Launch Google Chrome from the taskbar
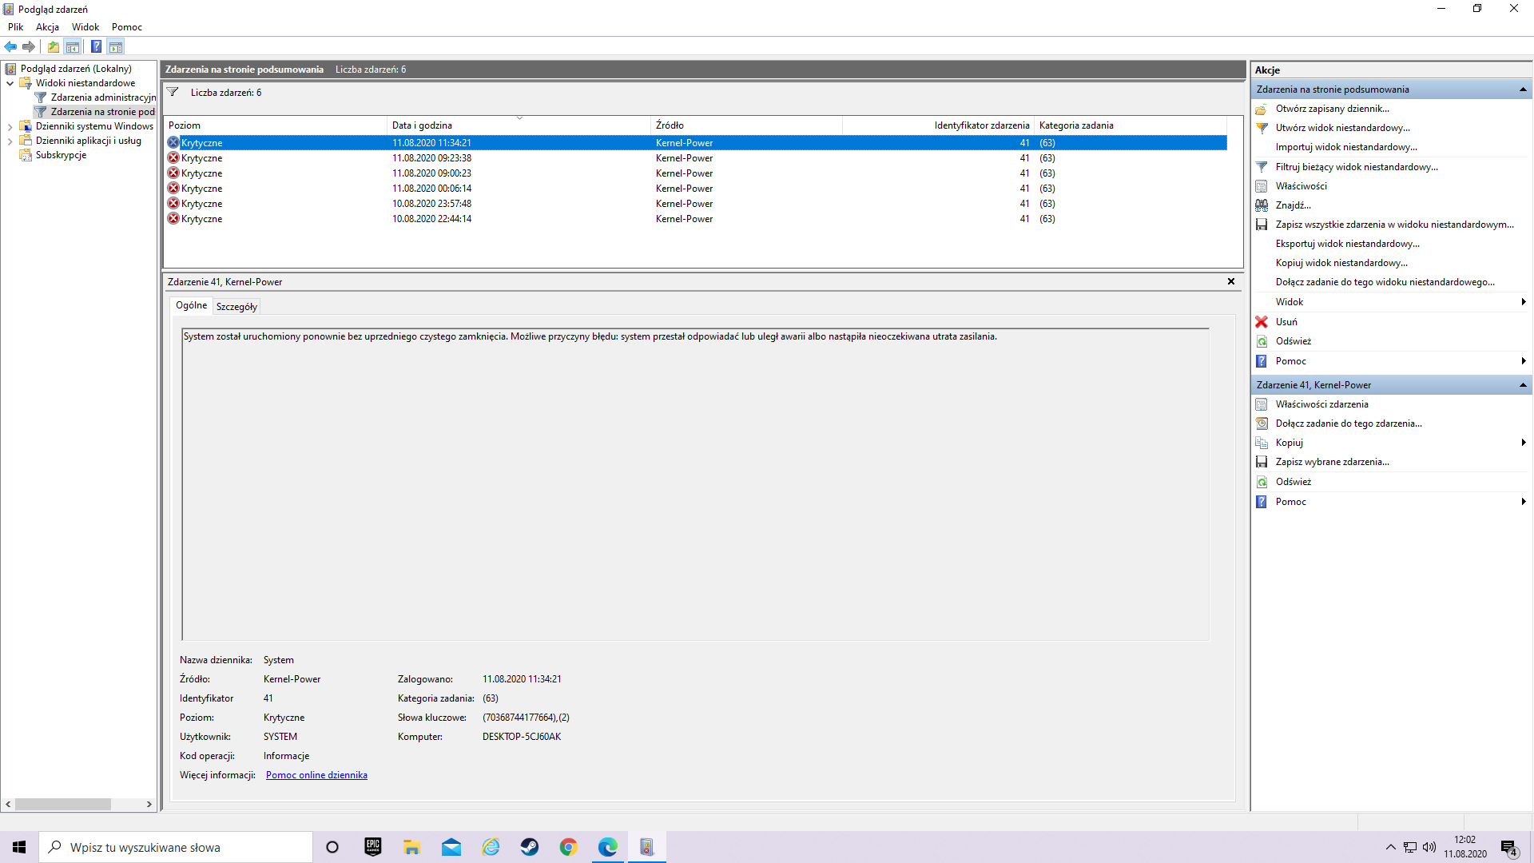The width and height of the screenshot is (1534, 863). click(569, 846)
